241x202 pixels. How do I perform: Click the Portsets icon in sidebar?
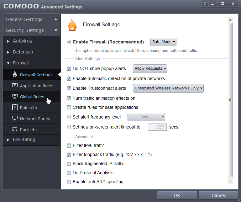point(15,129)
